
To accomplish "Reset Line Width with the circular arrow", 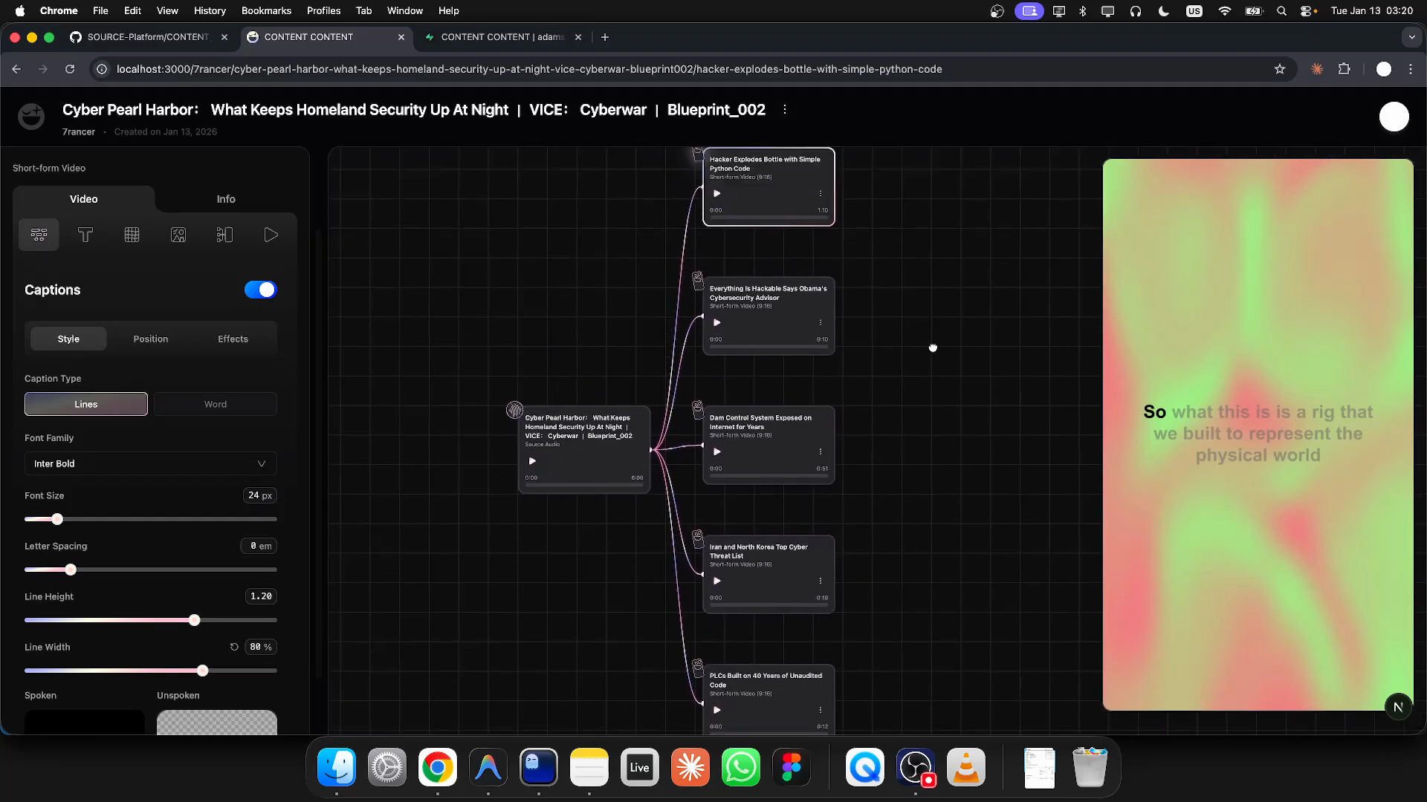I will point(234,647).
